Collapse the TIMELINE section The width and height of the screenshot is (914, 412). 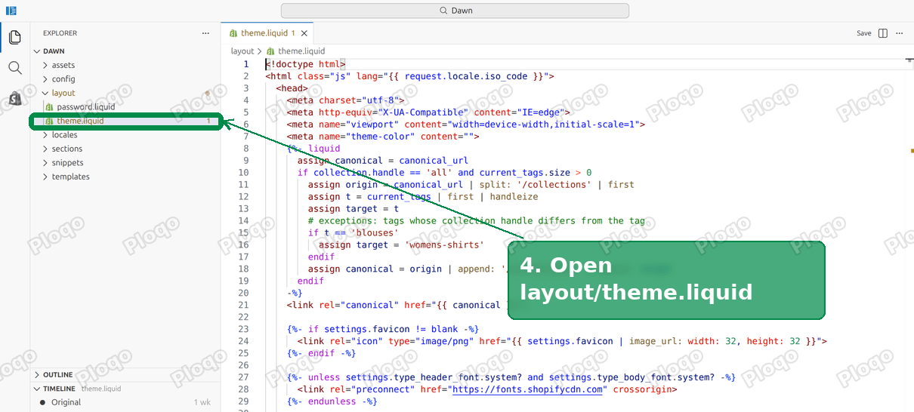(126, 389)
